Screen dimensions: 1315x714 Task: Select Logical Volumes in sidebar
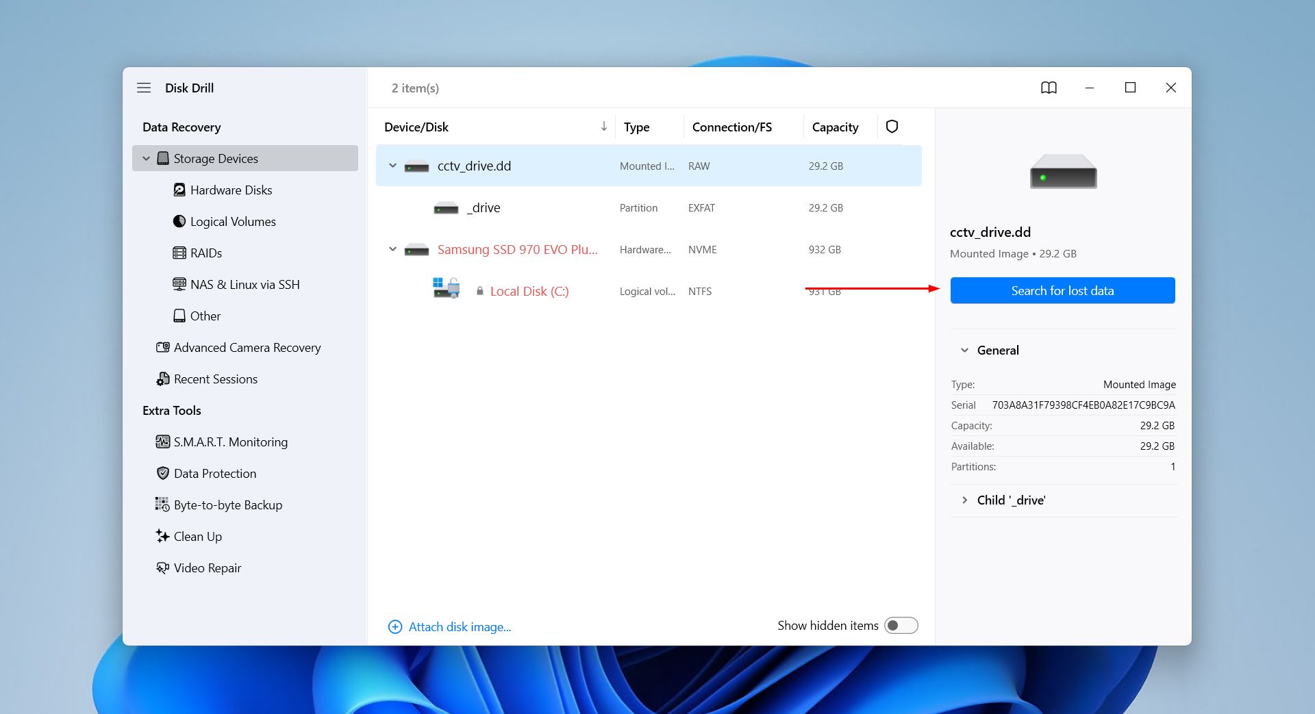coord(233,221)
